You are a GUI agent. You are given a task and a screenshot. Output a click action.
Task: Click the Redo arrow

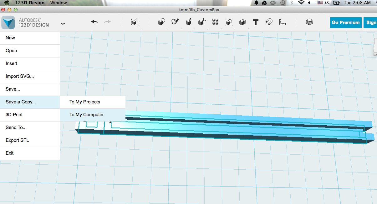pos(107,22)
